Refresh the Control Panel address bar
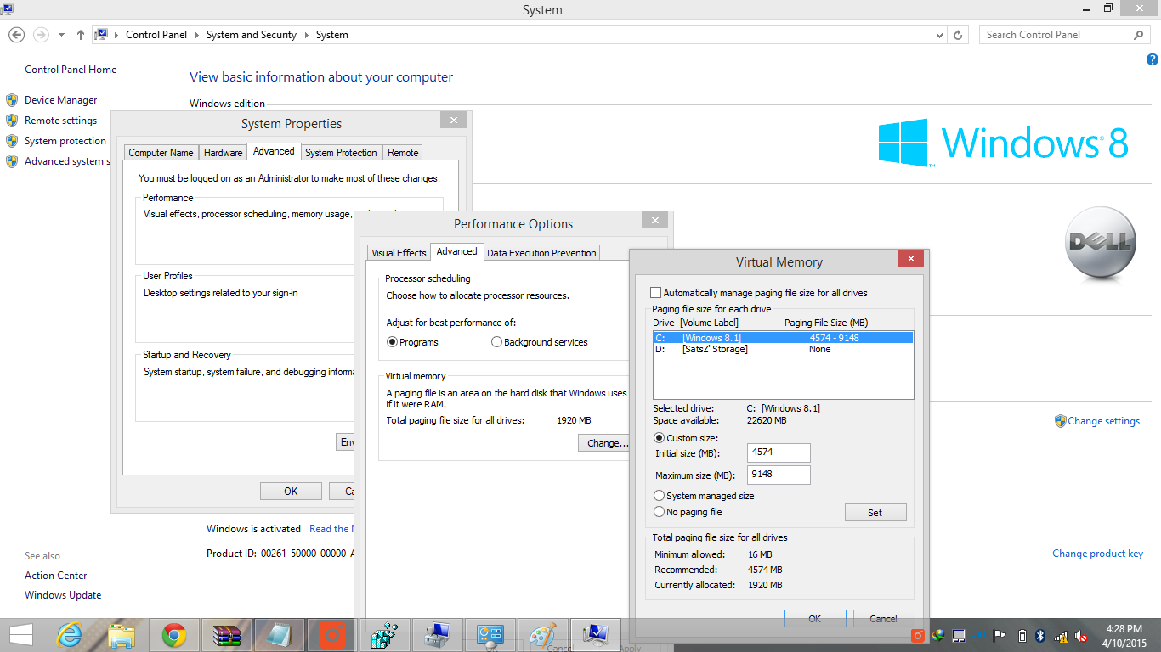Image resolution: width=1161 pixels, height=652 pixels. tap(958, 35)
